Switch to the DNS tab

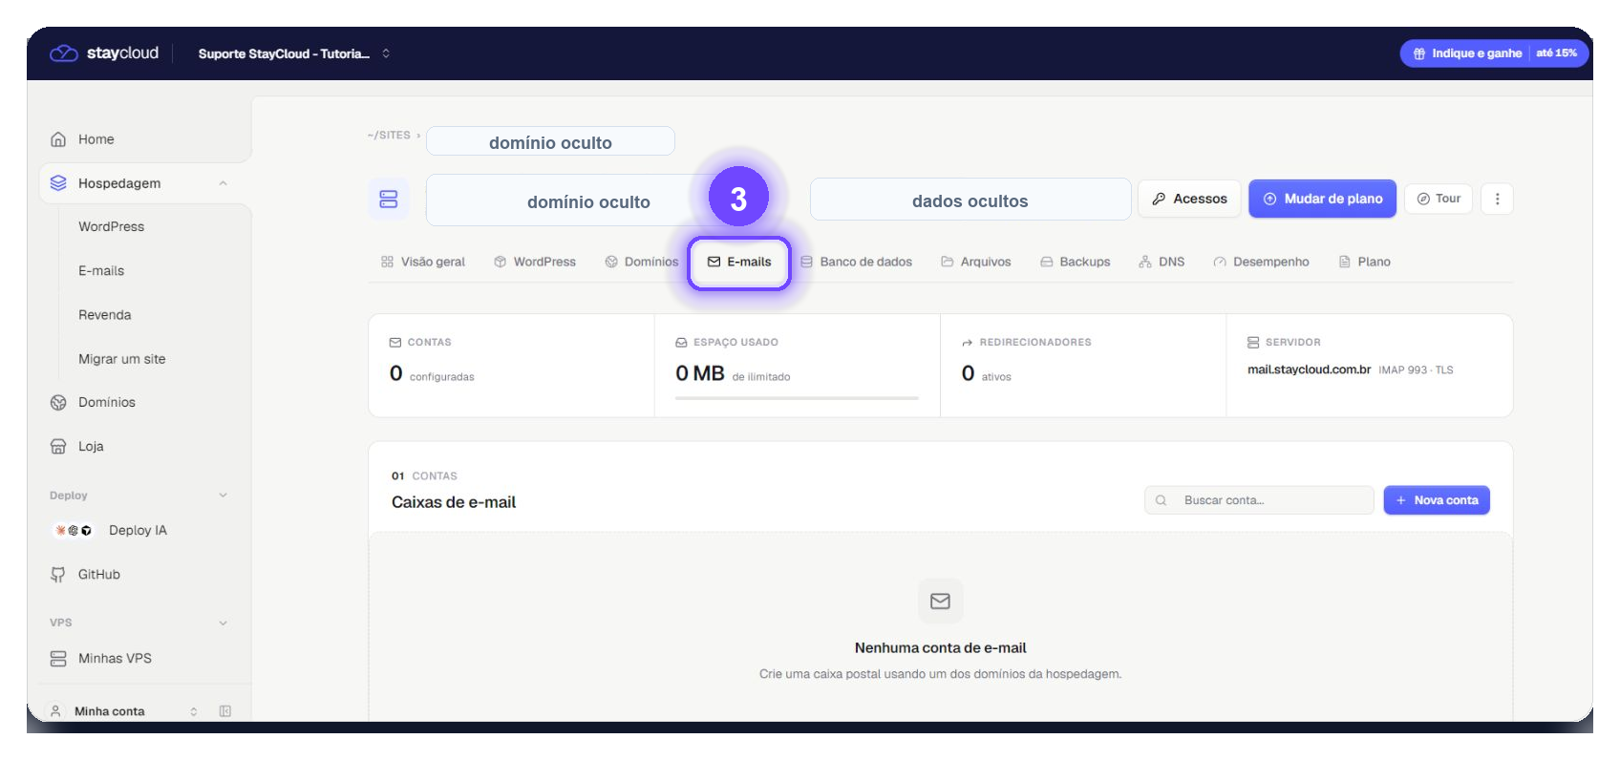(1162, 262)
